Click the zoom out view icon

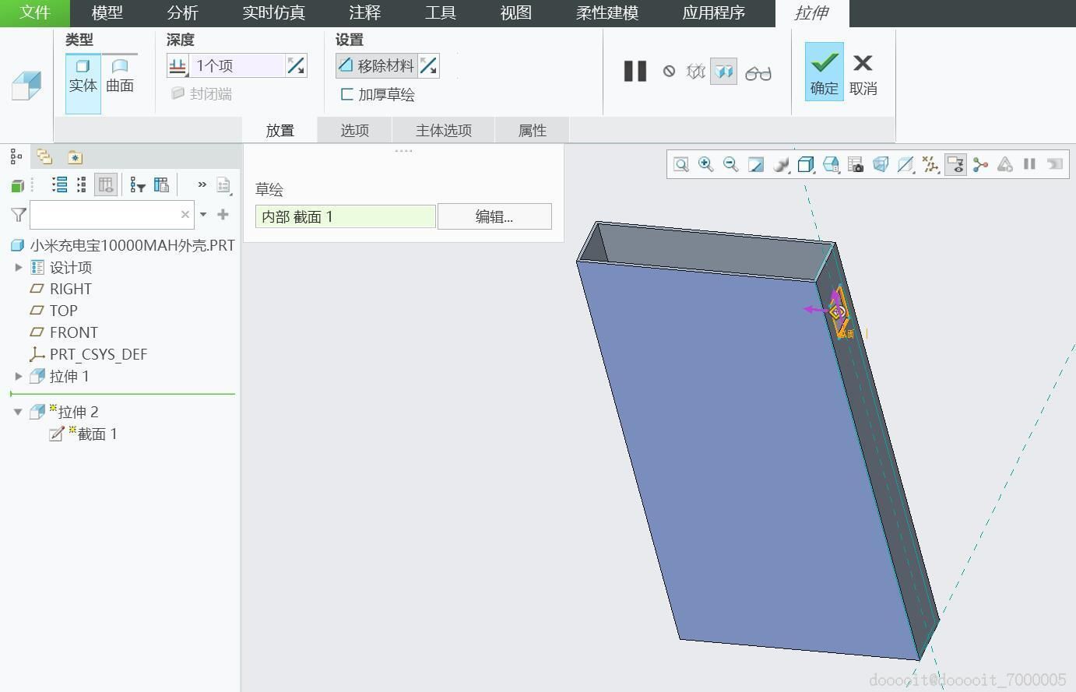pos(730,164)
